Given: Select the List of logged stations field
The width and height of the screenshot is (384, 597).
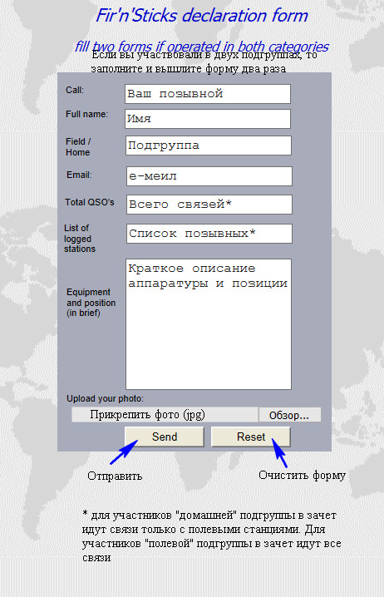Looking at the screenshot, I should tap(209, 234).
